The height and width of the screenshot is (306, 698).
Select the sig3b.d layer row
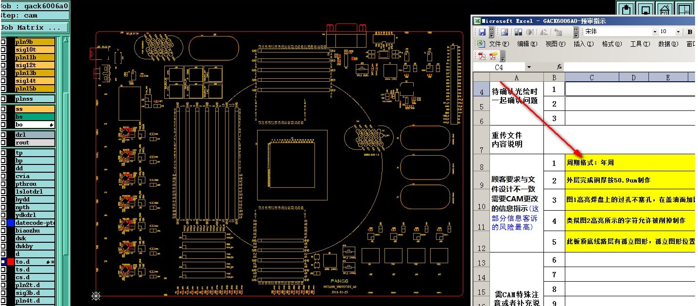tap(35, 293)
